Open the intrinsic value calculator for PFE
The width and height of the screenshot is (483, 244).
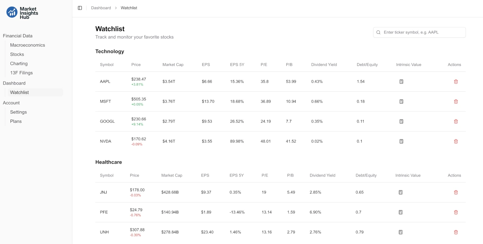pos(401,212)
